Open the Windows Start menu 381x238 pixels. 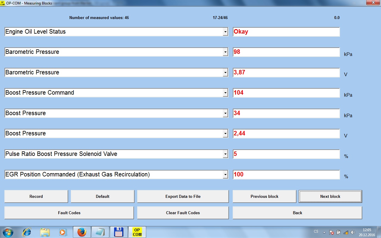click(8, 232)
